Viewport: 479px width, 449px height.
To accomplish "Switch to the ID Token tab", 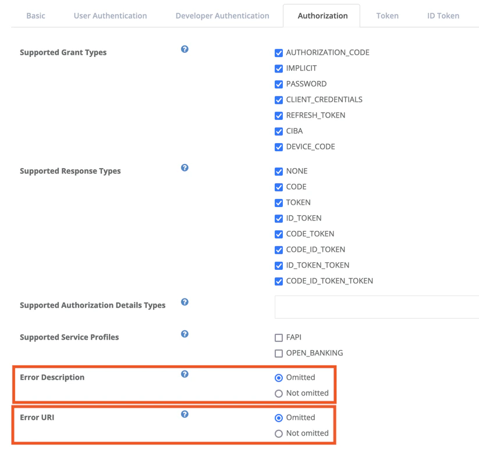I will (443, 16).
